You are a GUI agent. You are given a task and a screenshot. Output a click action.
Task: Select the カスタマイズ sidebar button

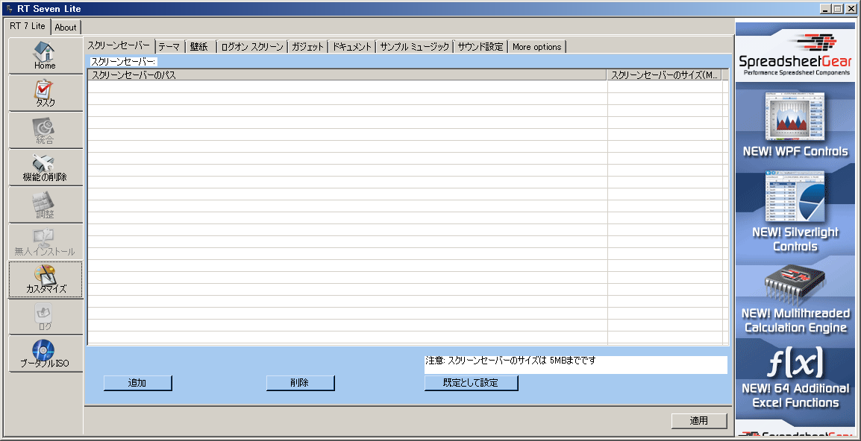coord(45,279)
